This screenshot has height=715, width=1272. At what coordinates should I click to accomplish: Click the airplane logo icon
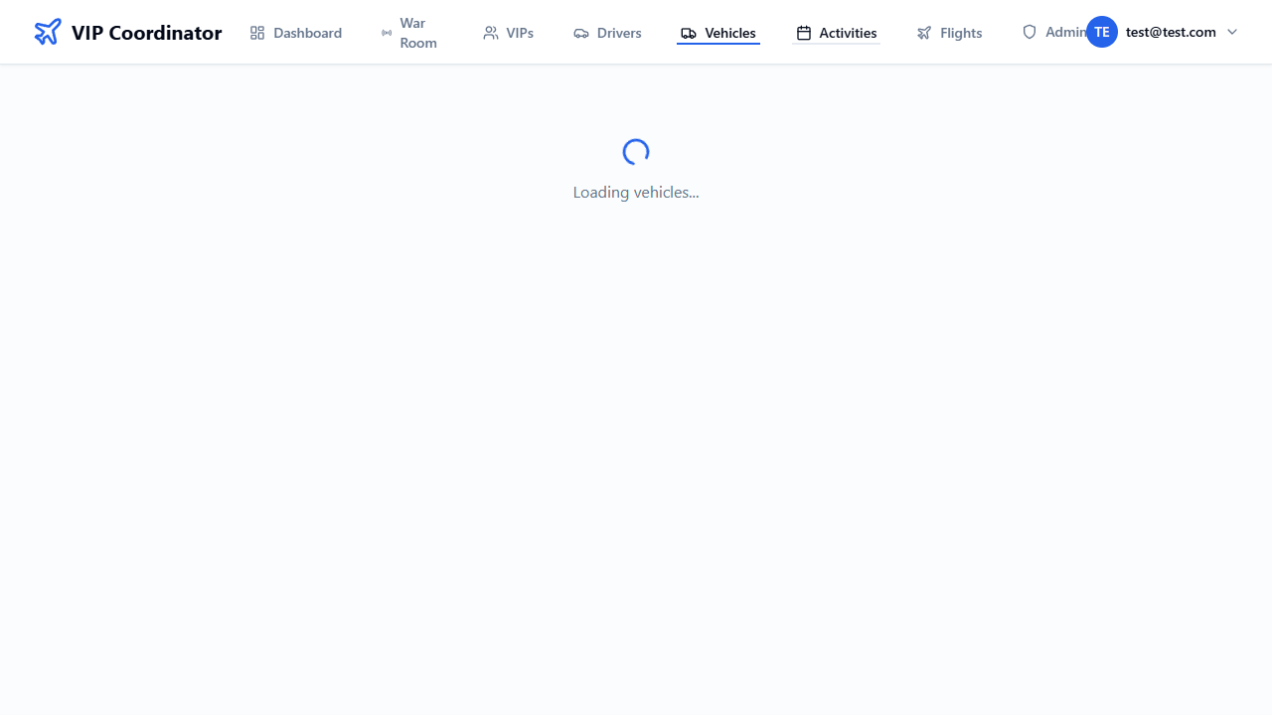(x=47, y=32)
